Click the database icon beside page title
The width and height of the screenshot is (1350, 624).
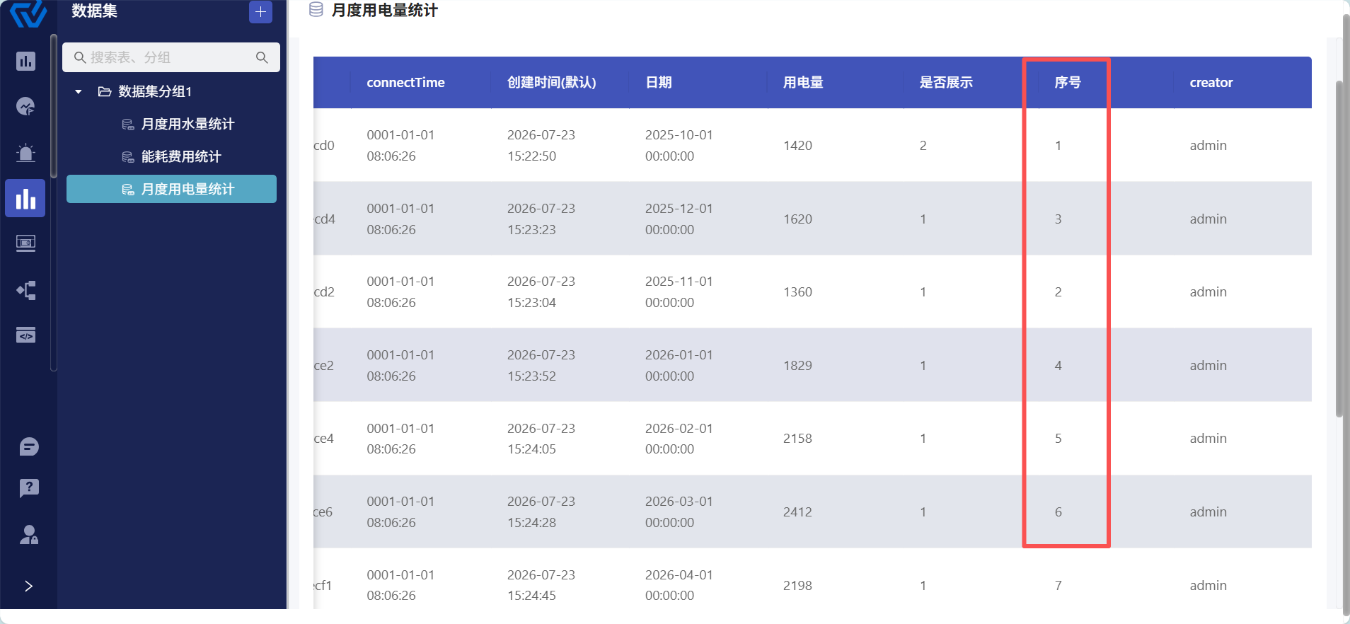coord(316,10)
